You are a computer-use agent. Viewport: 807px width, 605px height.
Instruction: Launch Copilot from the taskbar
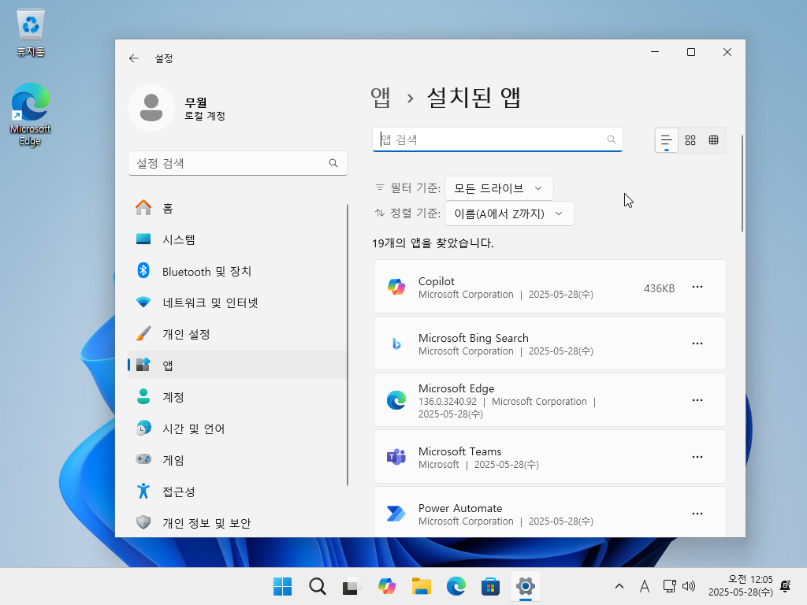coord(386,586)
